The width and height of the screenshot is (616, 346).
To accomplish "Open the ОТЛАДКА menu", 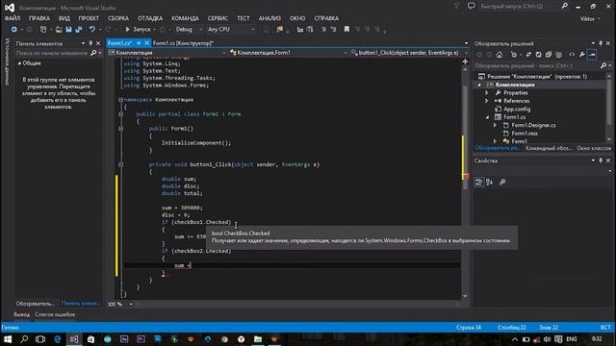I will [x=150, y=18].
